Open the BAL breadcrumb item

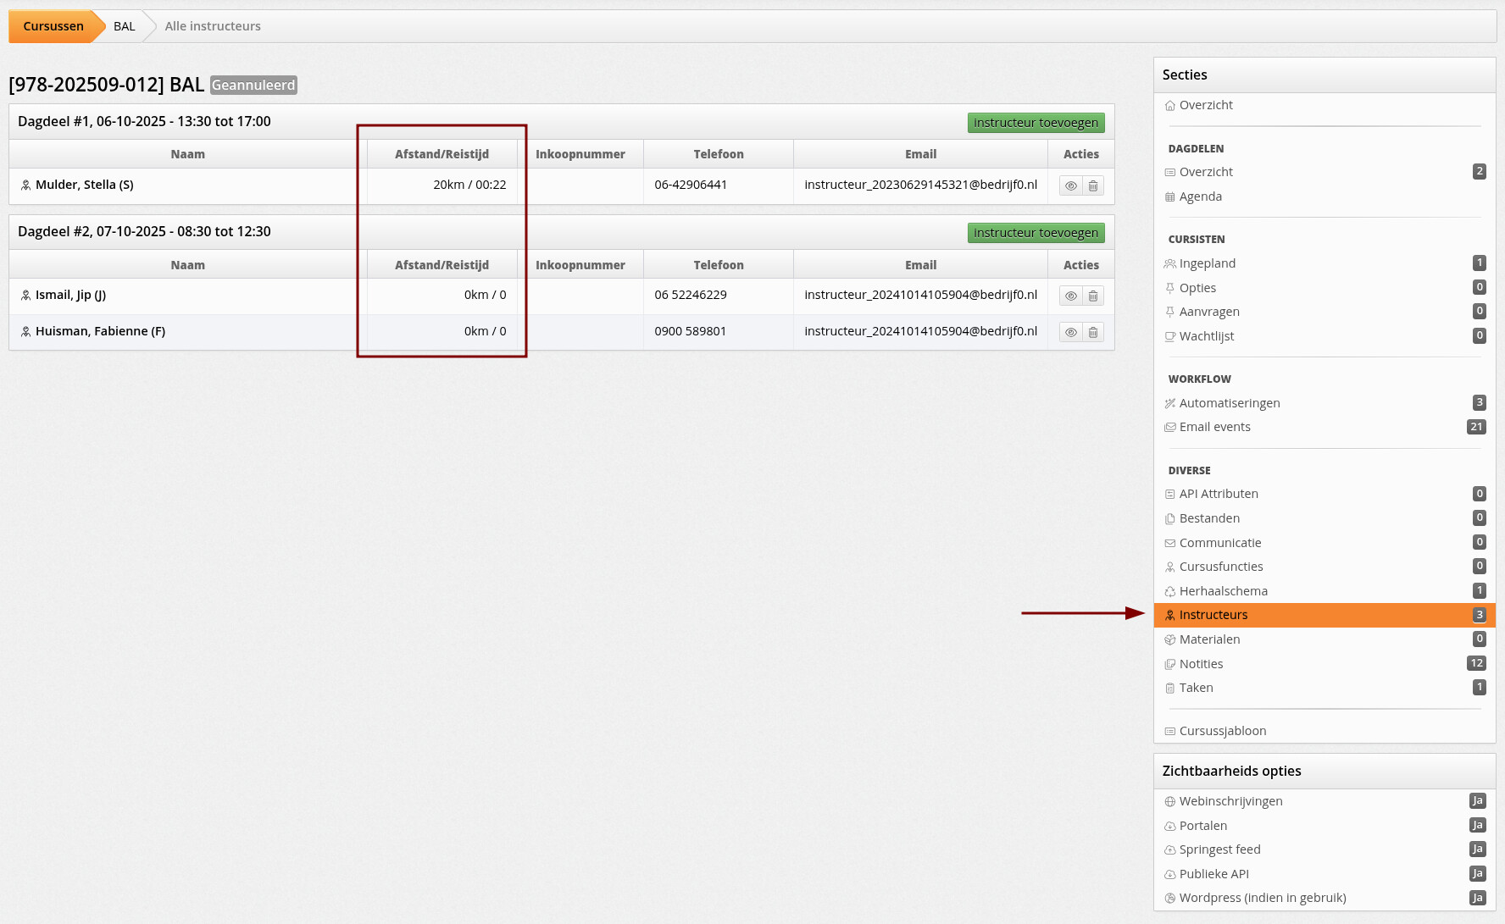click(125, 26)
